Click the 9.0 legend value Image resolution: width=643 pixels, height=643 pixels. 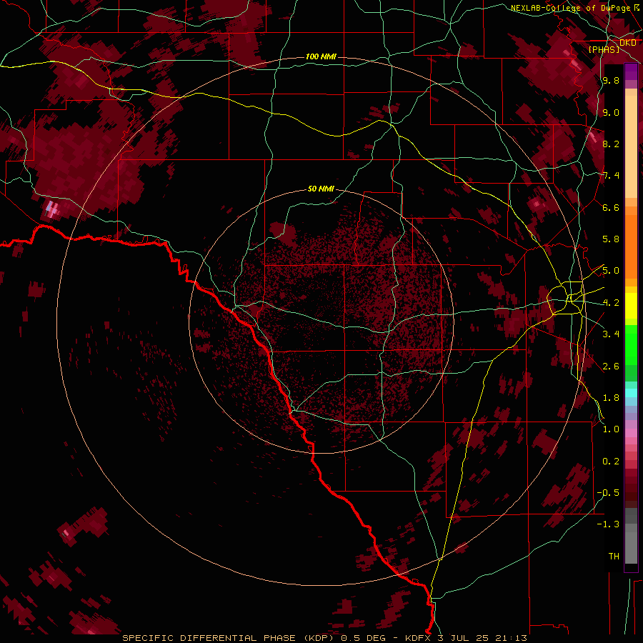611,112
